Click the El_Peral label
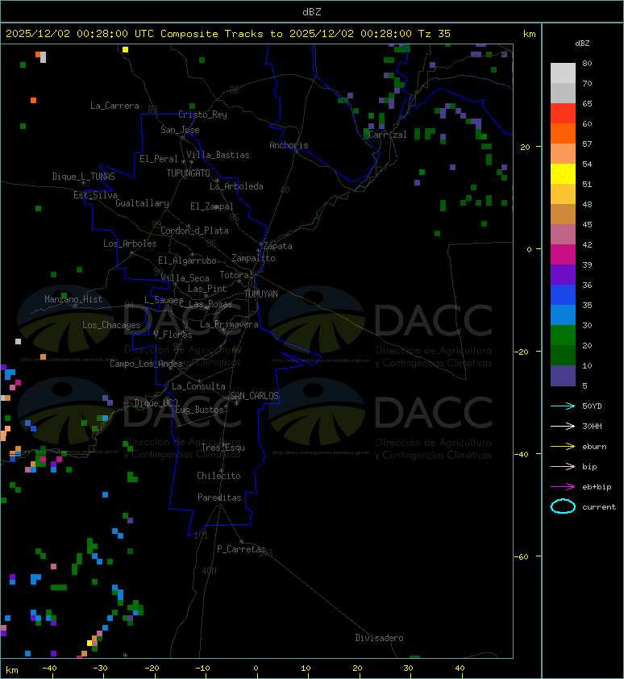The width and height of the screenshot is (624, 679). (159, 159)
